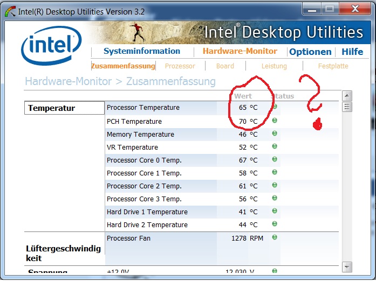Click the scrollbar thumb handle

pyautogui.click(x=347, y=107)
